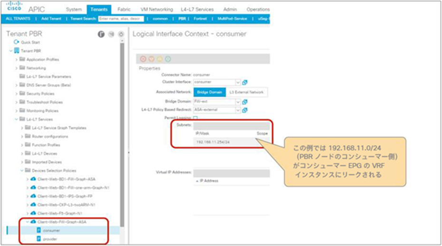The height and width of the screenshot is (246, 442).
Task: Open the Operations tab
Action: (x=258, y=9)
